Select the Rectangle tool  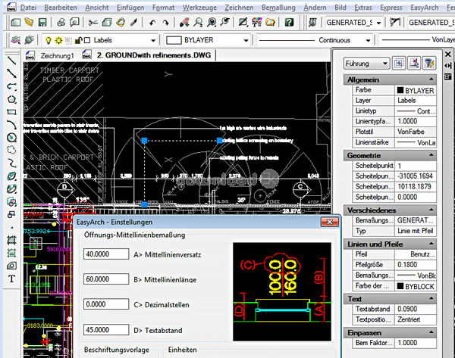pyautogui.click(x=11, y=112)
